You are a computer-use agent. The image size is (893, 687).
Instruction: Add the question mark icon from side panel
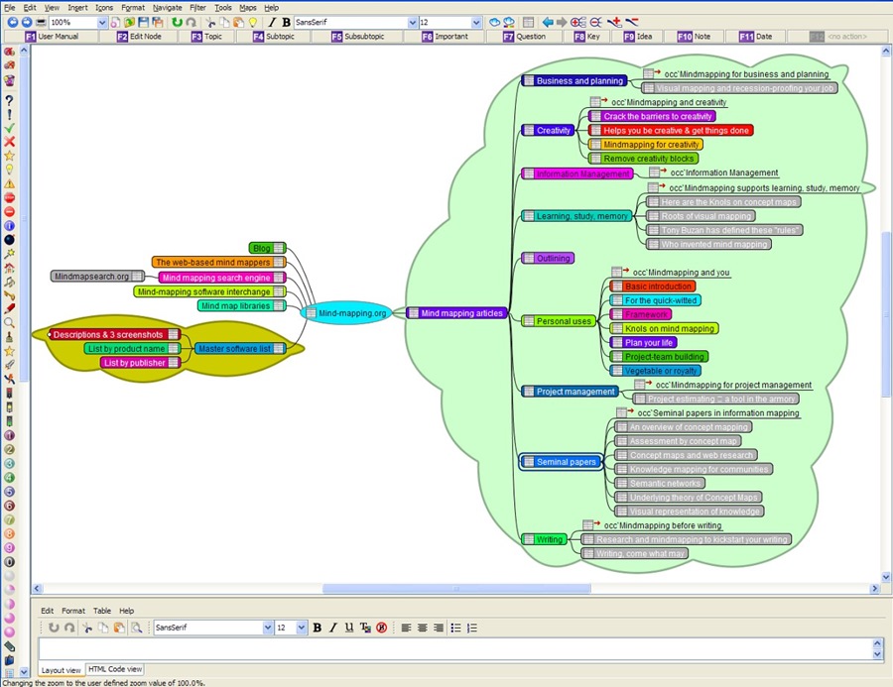9,99
